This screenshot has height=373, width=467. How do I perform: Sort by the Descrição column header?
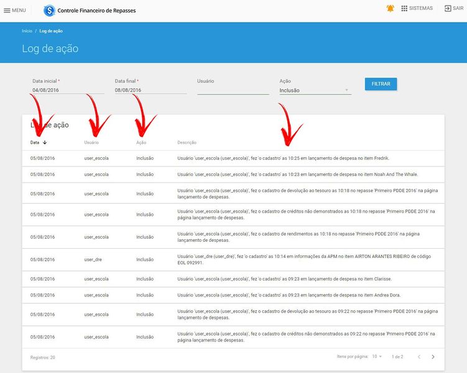(187, 142)
